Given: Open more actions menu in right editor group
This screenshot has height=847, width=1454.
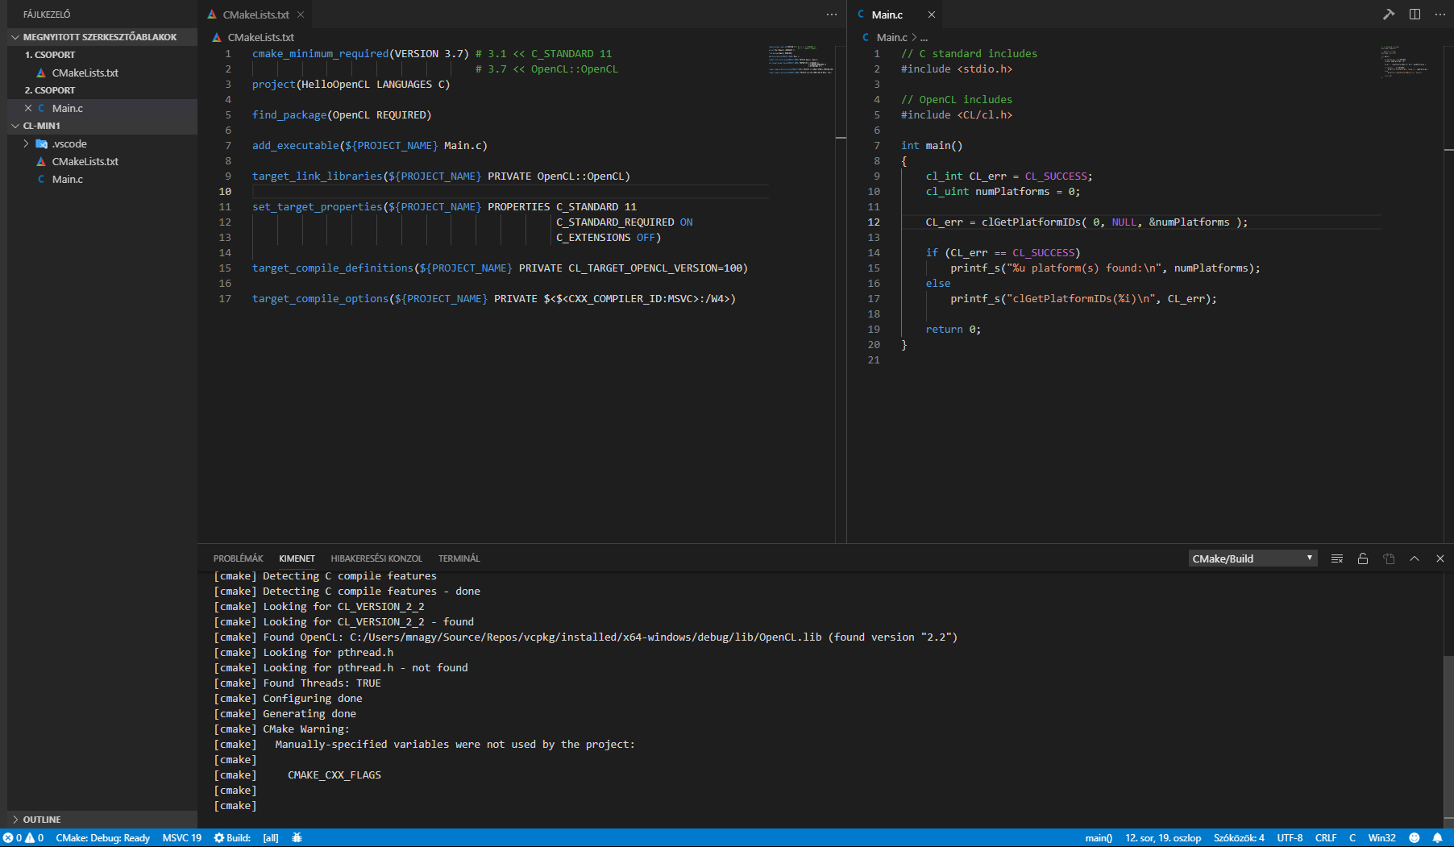Looking at the screenshot, I should tap(1440, 15).
